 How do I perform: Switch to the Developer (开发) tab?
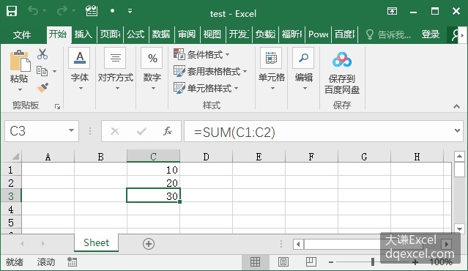point(239,34)
